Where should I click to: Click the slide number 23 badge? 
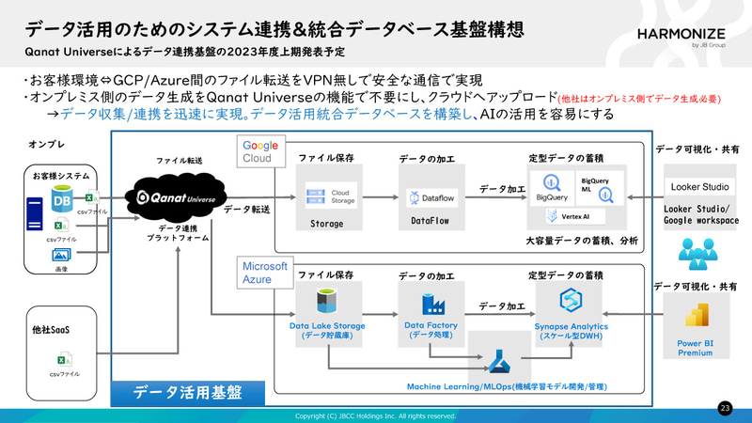[725, 408]
